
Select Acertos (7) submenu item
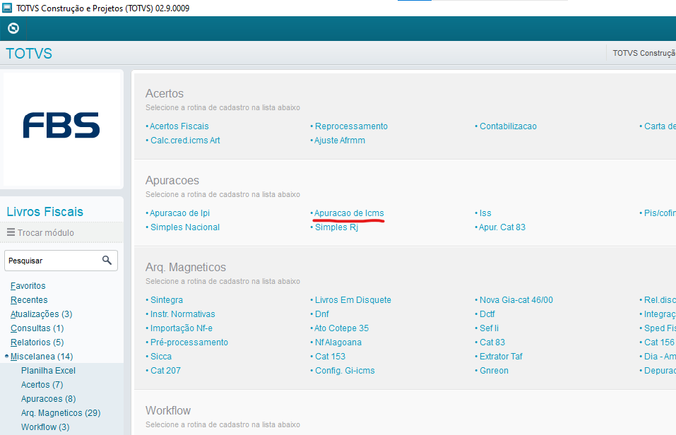42,385
